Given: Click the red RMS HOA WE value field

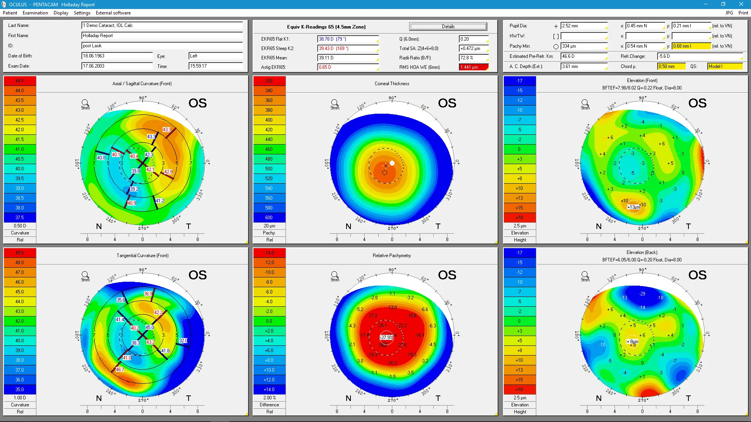Looking at the screenshot, I should pos(474,67).
